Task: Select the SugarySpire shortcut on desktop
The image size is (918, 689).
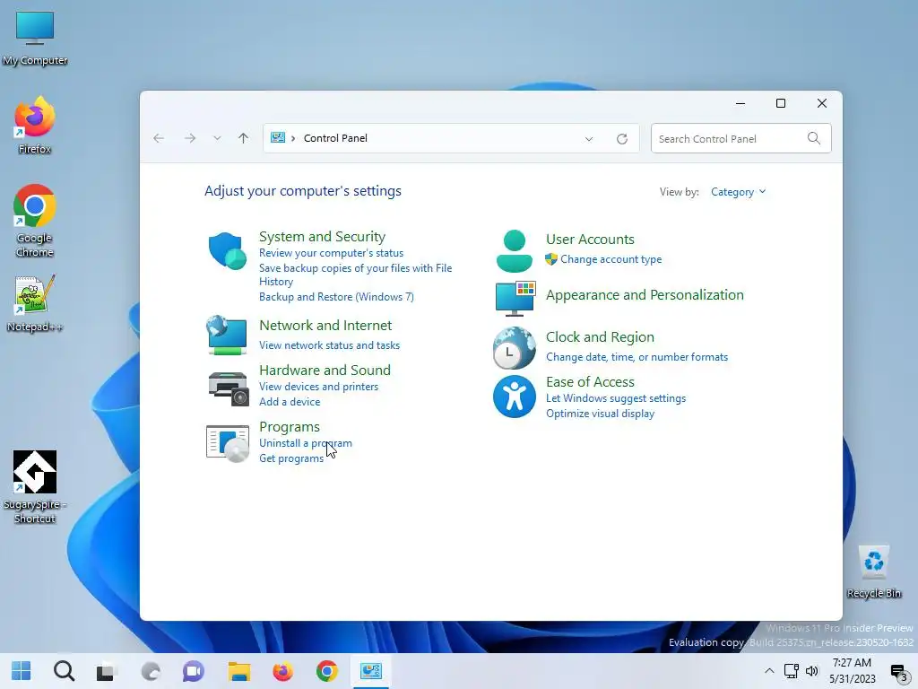Action: (35, 487)
